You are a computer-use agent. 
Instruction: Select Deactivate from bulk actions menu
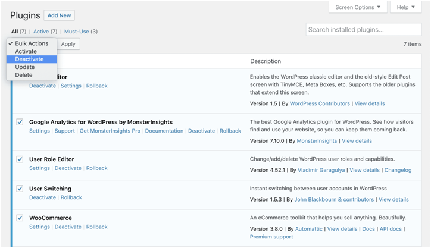point(29,59)
